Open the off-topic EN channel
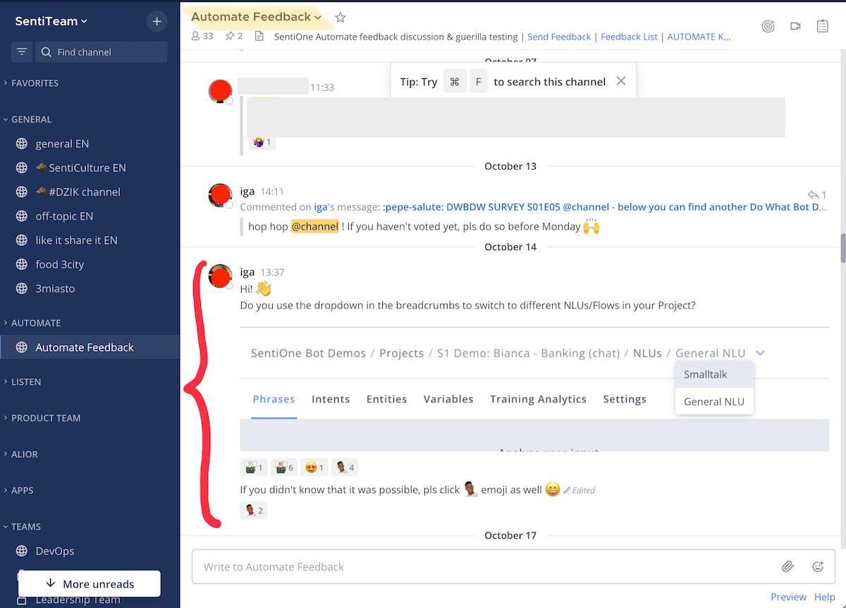Viewport: 846px width, 608px height. coord(90,216)
